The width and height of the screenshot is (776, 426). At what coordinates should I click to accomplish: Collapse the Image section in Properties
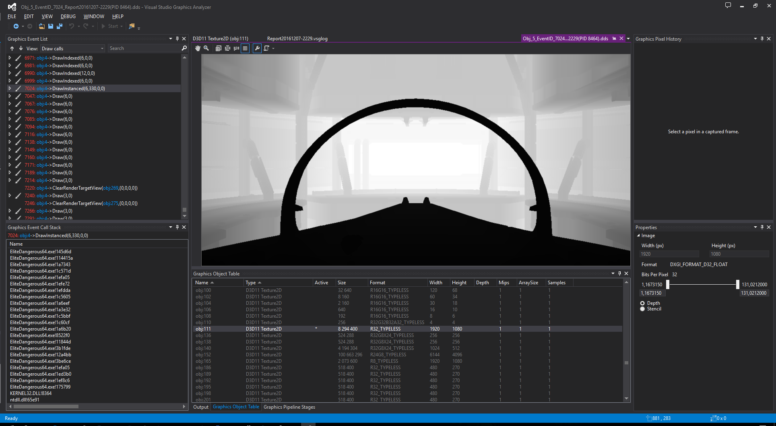click(x=638, y=236)
